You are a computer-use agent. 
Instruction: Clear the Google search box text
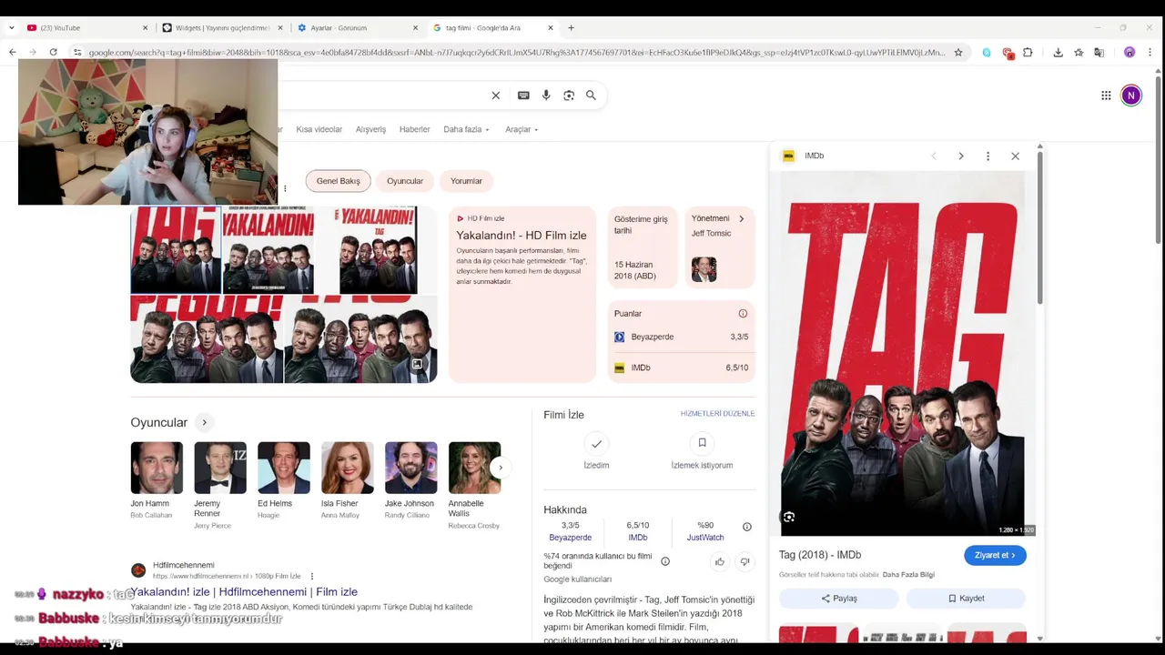tap(496, 96)
